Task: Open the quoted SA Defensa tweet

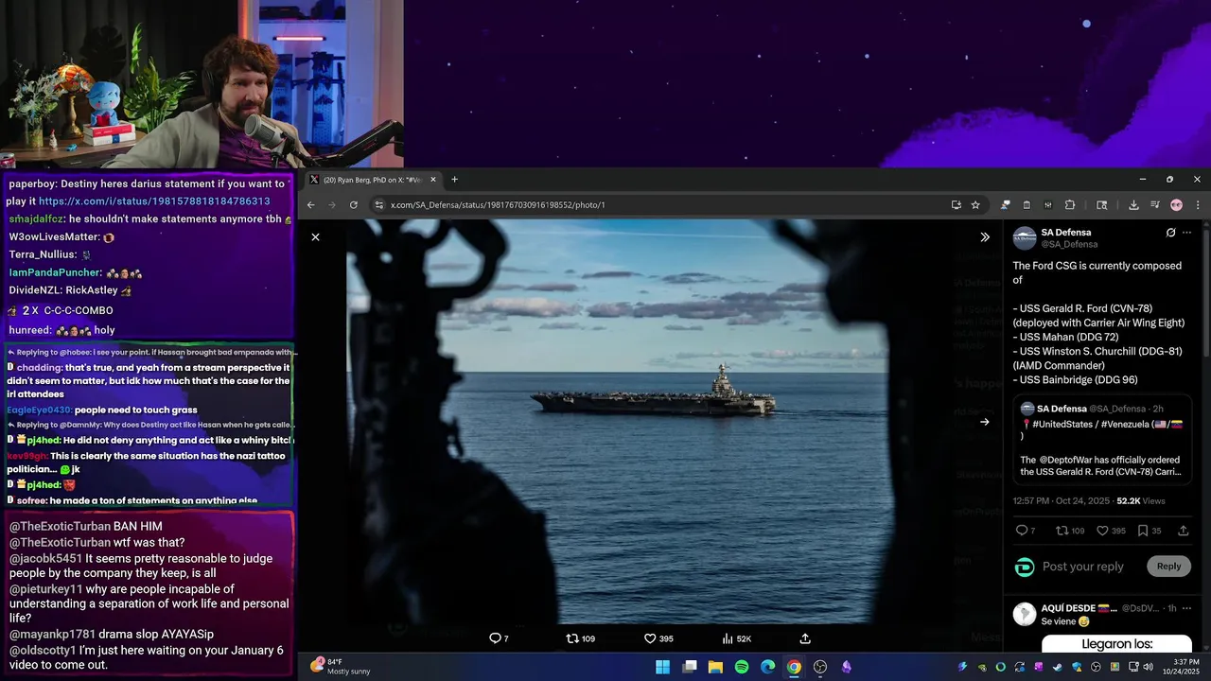Action: (1102, 440)
